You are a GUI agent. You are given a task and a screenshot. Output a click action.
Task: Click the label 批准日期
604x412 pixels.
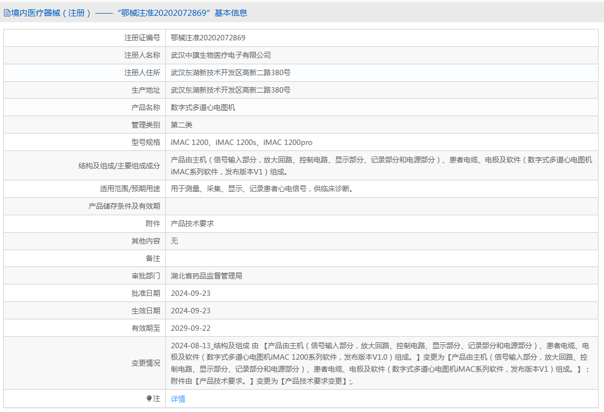pos(146,293)
